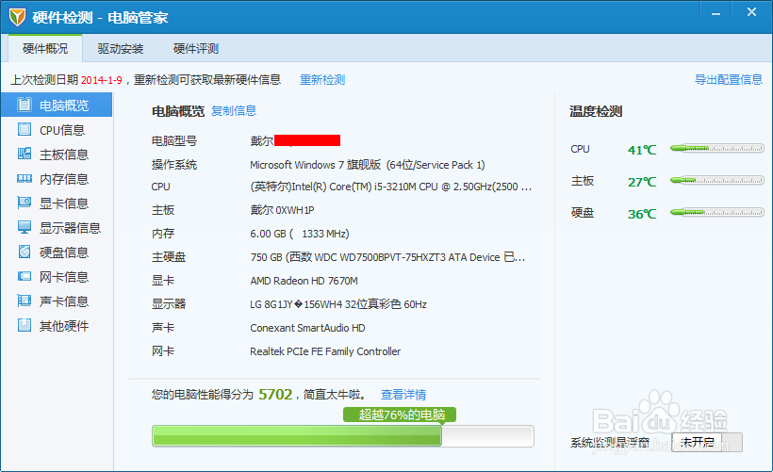The image size is (773, 472).
Task: Select 主板信息 label in sidebar
Action: click(64, 155)
